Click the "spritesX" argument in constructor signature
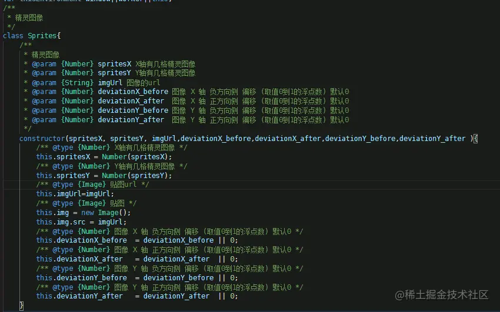Image resolution: width=500 pixels, height=312 pixels. click(86, 139)
